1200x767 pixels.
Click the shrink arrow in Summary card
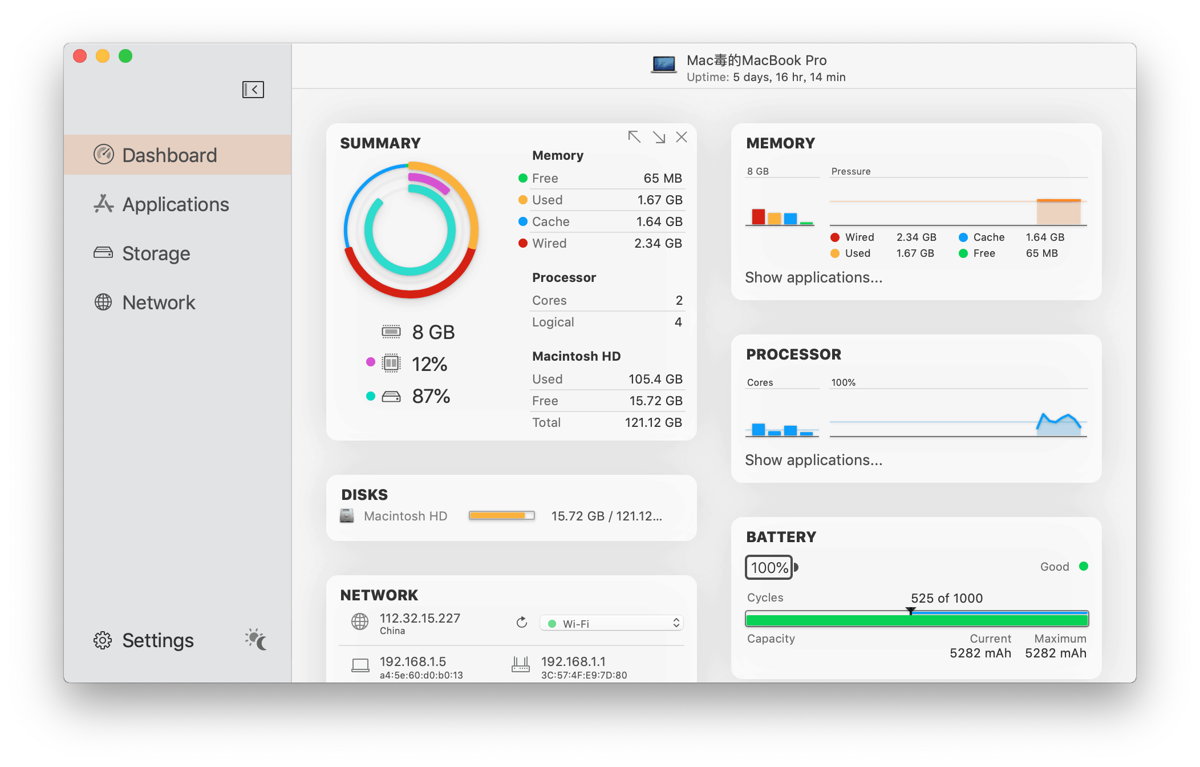(x=634, y=137)
